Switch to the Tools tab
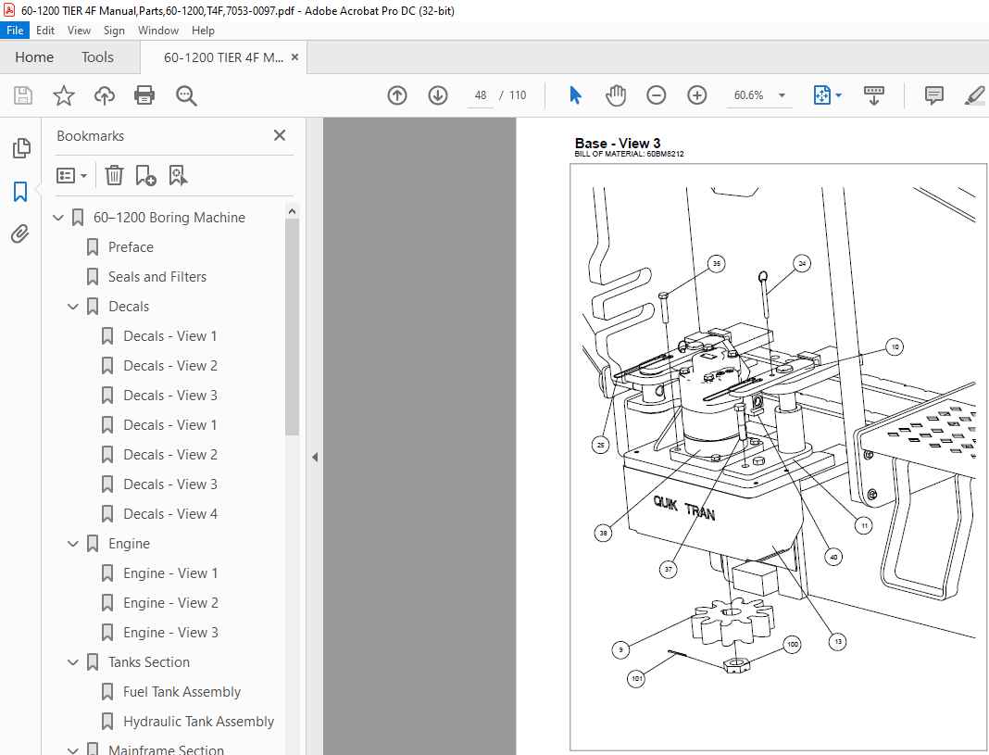The height and width of the screenshot is (755, 989). pyautogui.click(x=97, y=57)
